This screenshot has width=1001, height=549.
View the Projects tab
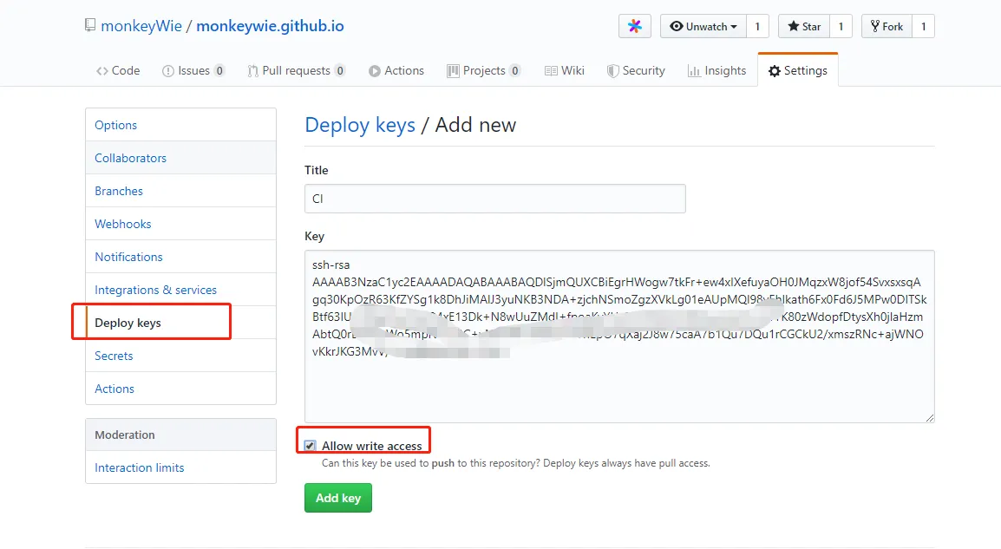pos(483,71)
